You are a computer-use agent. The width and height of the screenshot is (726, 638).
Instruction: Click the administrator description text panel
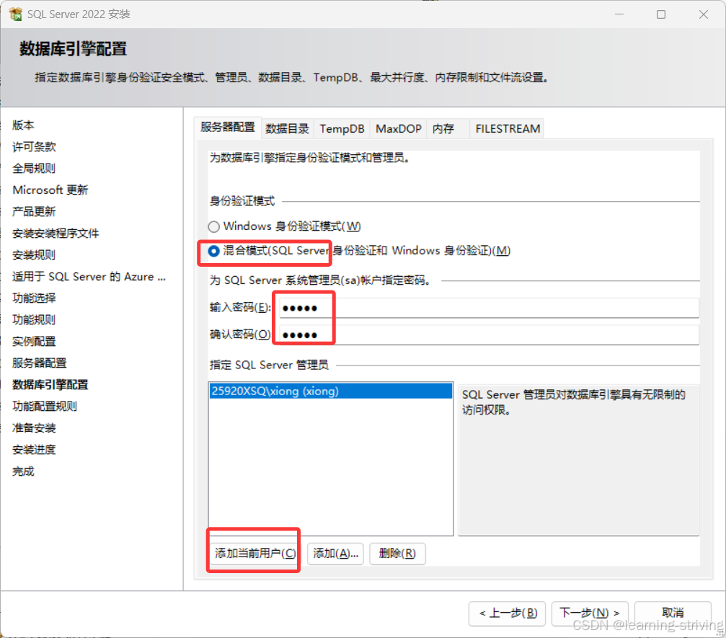(x=579, y=460)
